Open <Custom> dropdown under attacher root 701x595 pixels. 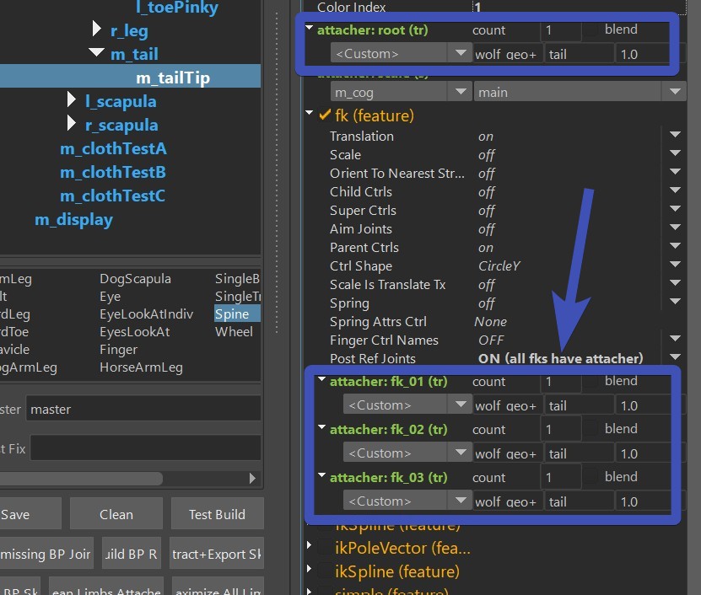[x=401, y=53]
